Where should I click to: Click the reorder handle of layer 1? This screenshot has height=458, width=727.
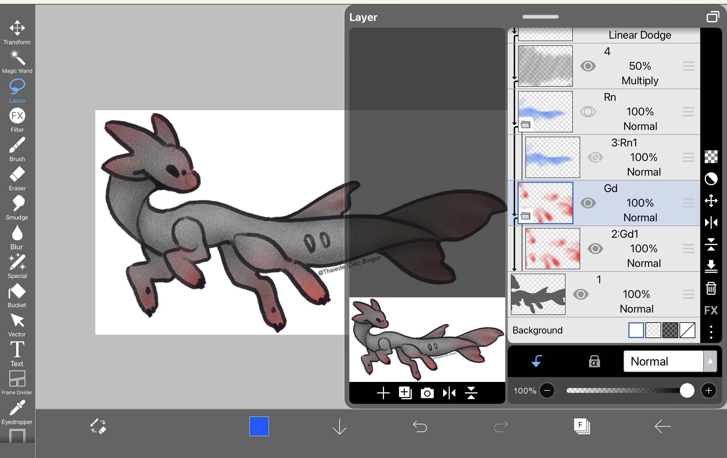[688, 294]
